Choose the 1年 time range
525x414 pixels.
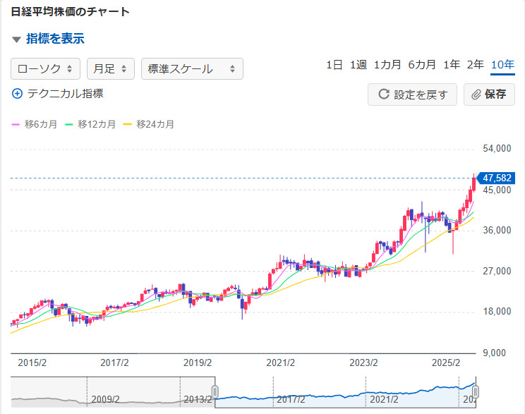(x=452, y=65)
